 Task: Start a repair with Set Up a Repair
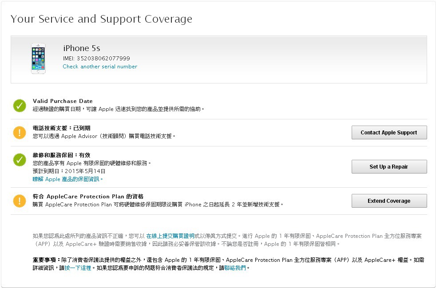[x=389, y=166]
